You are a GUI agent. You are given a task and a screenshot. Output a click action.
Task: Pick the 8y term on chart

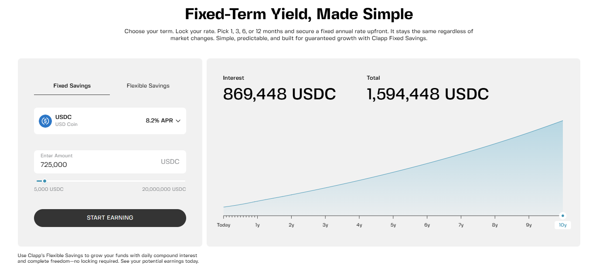495,225
